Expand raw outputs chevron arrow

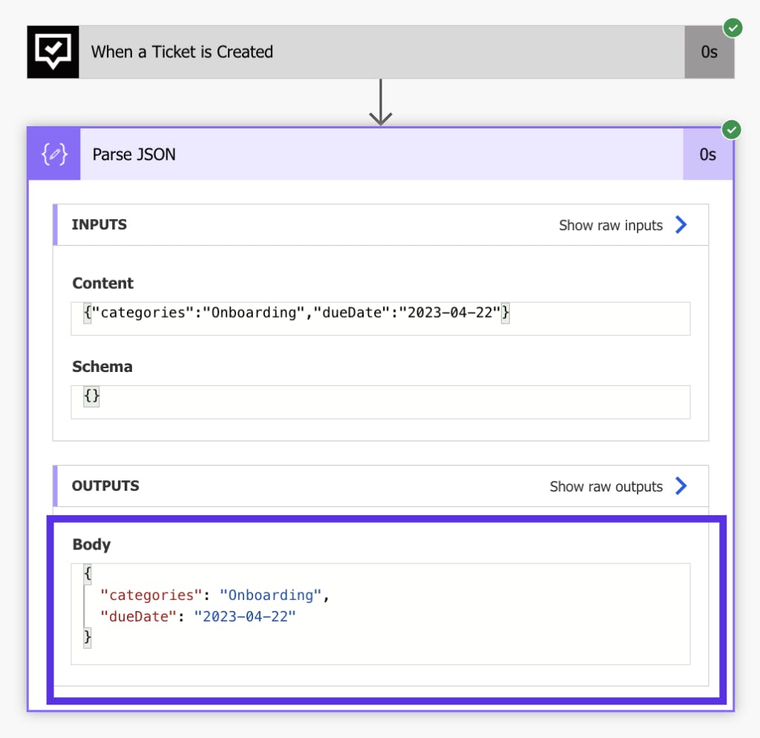click(681, 486)
